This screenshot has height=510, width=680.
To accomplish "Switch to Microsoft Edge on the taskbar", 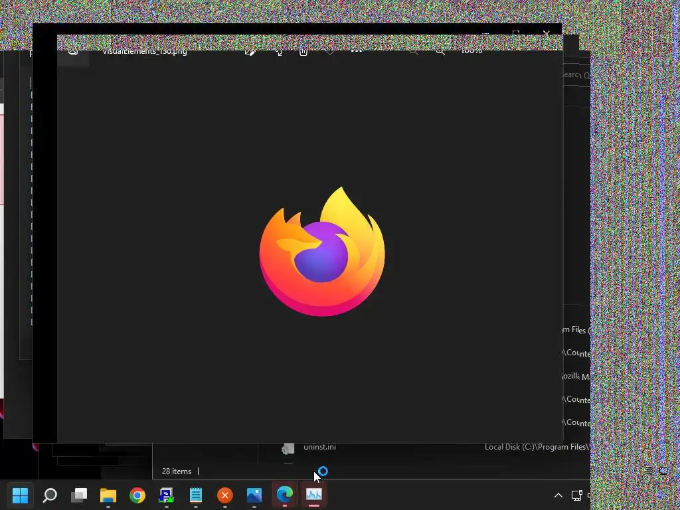I will 284,494.
